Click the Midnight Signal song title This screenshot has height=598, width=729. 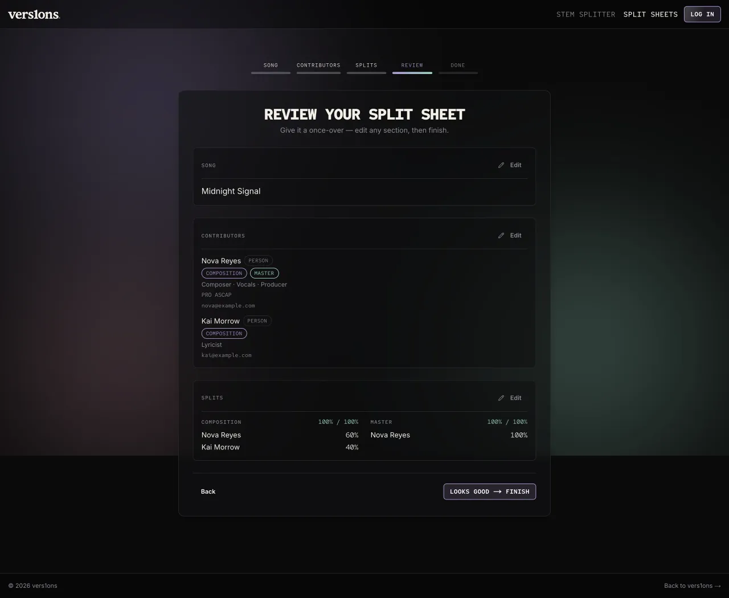tap(231, 191)
